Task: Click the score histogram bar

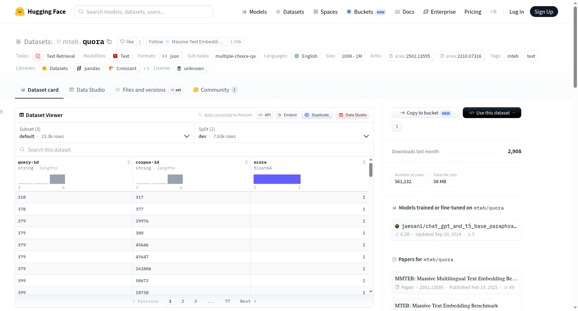Action: (x=277, y=179)
